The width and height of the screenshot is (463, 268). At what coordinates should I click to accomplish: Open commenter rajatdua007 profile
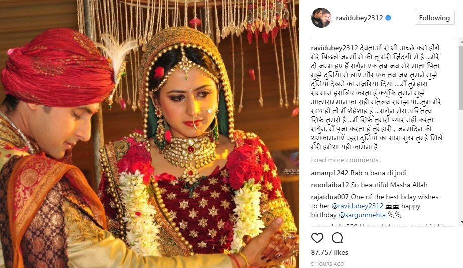pyautogui.click(x=330, y=197)
